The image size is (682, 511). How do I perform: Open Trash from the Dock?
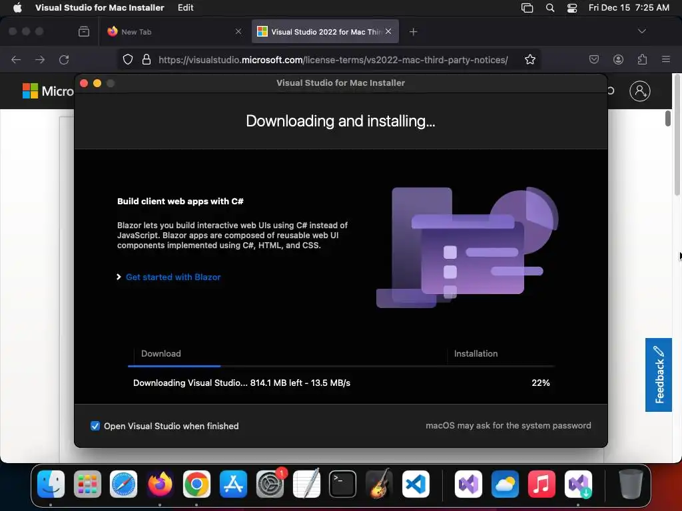(631, 484)
